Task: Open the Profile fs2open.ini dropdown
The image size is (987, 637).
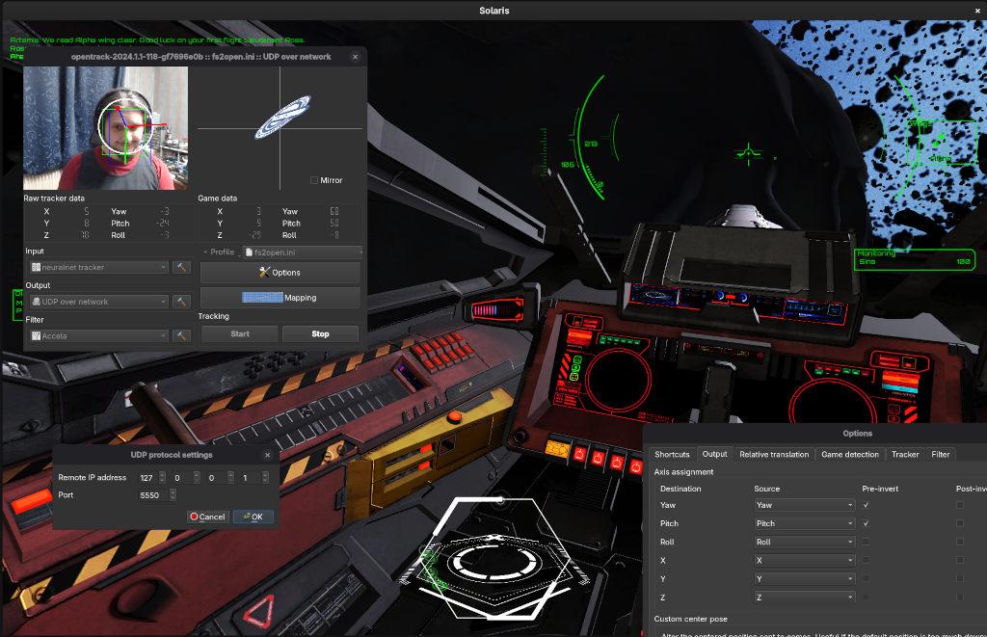Action: pos(300,252)
